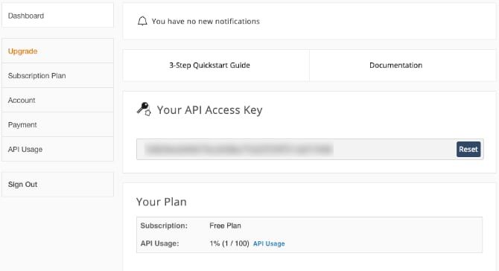Navigate to the Payment section
Screen dimensions: 499x271
tap(57, 124)
